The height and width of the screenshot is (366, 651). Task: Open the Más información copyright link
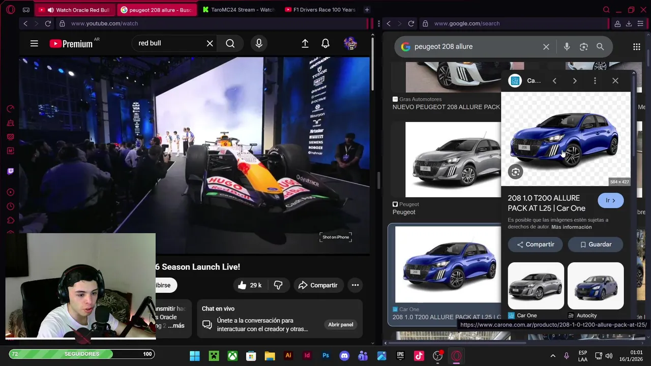[x=571, y=227]
